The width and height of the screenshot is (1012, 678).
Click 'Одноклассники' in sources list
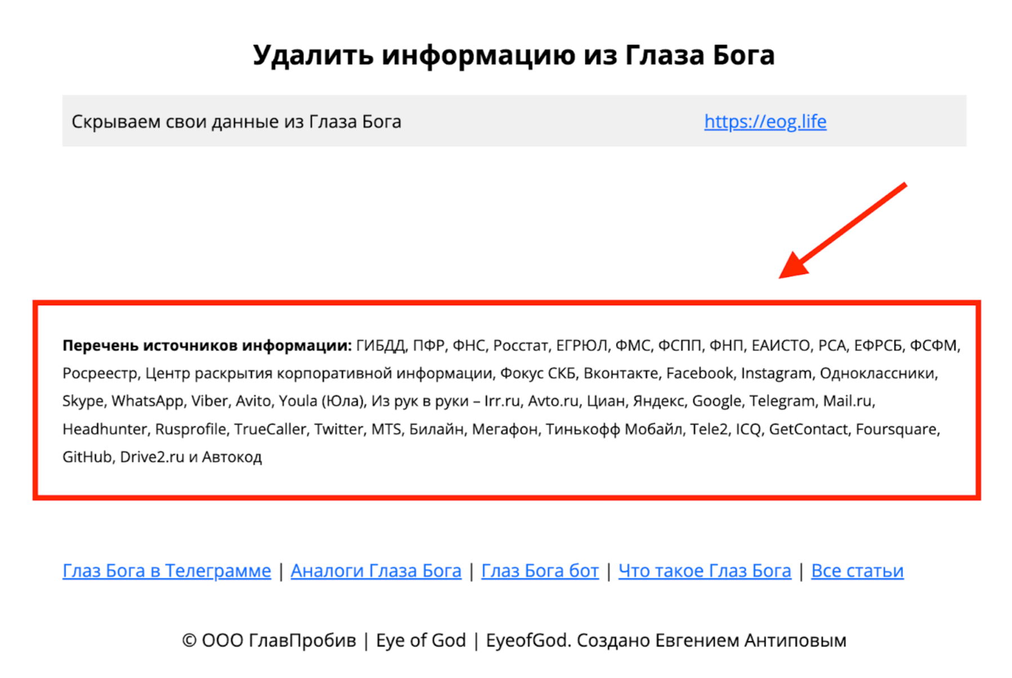pyautogui.click(x=877, y=373)
